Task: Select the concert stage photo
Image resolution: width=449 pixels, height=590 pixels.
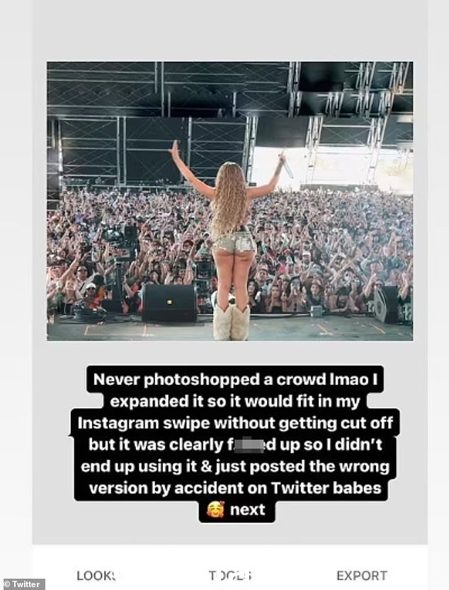Action: pyautogui.click(x=229, y=202)
